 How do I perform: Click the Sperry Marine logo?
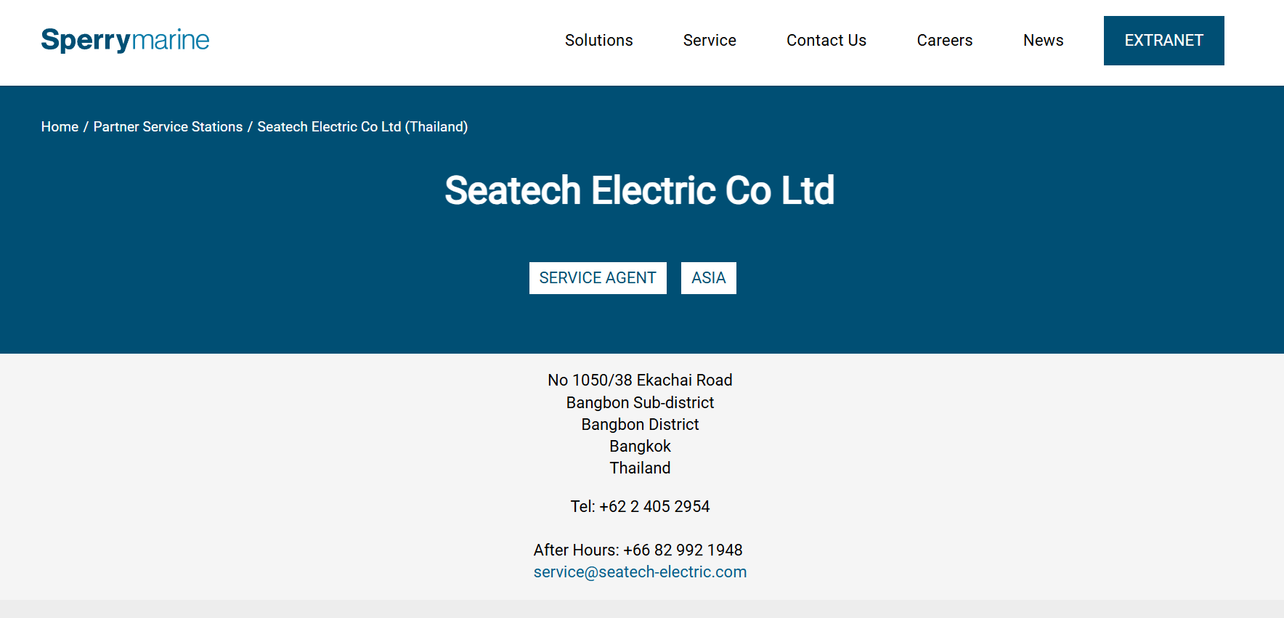click(x=125, y=40)
